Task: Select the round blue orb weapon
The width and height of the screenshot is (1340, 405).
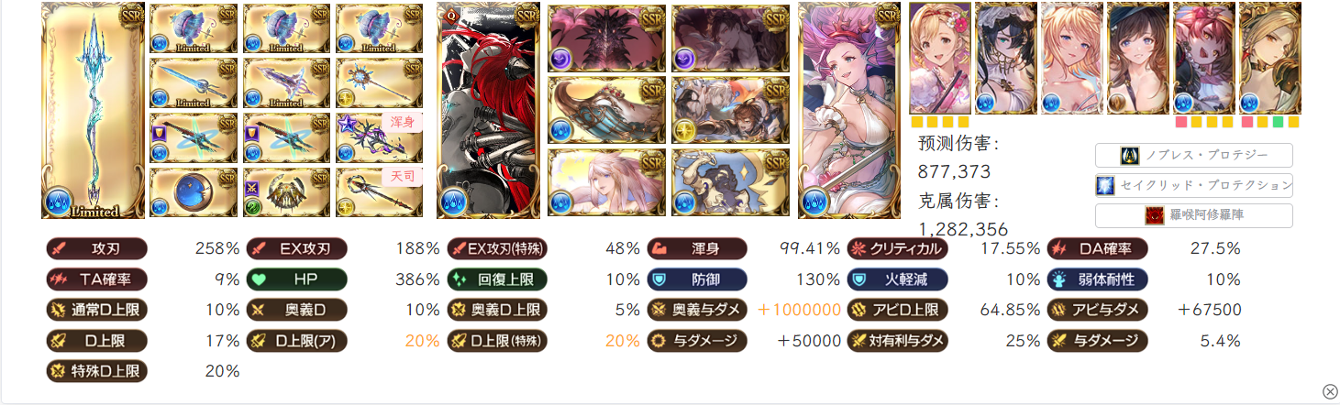Action: (x=194, y=192)
